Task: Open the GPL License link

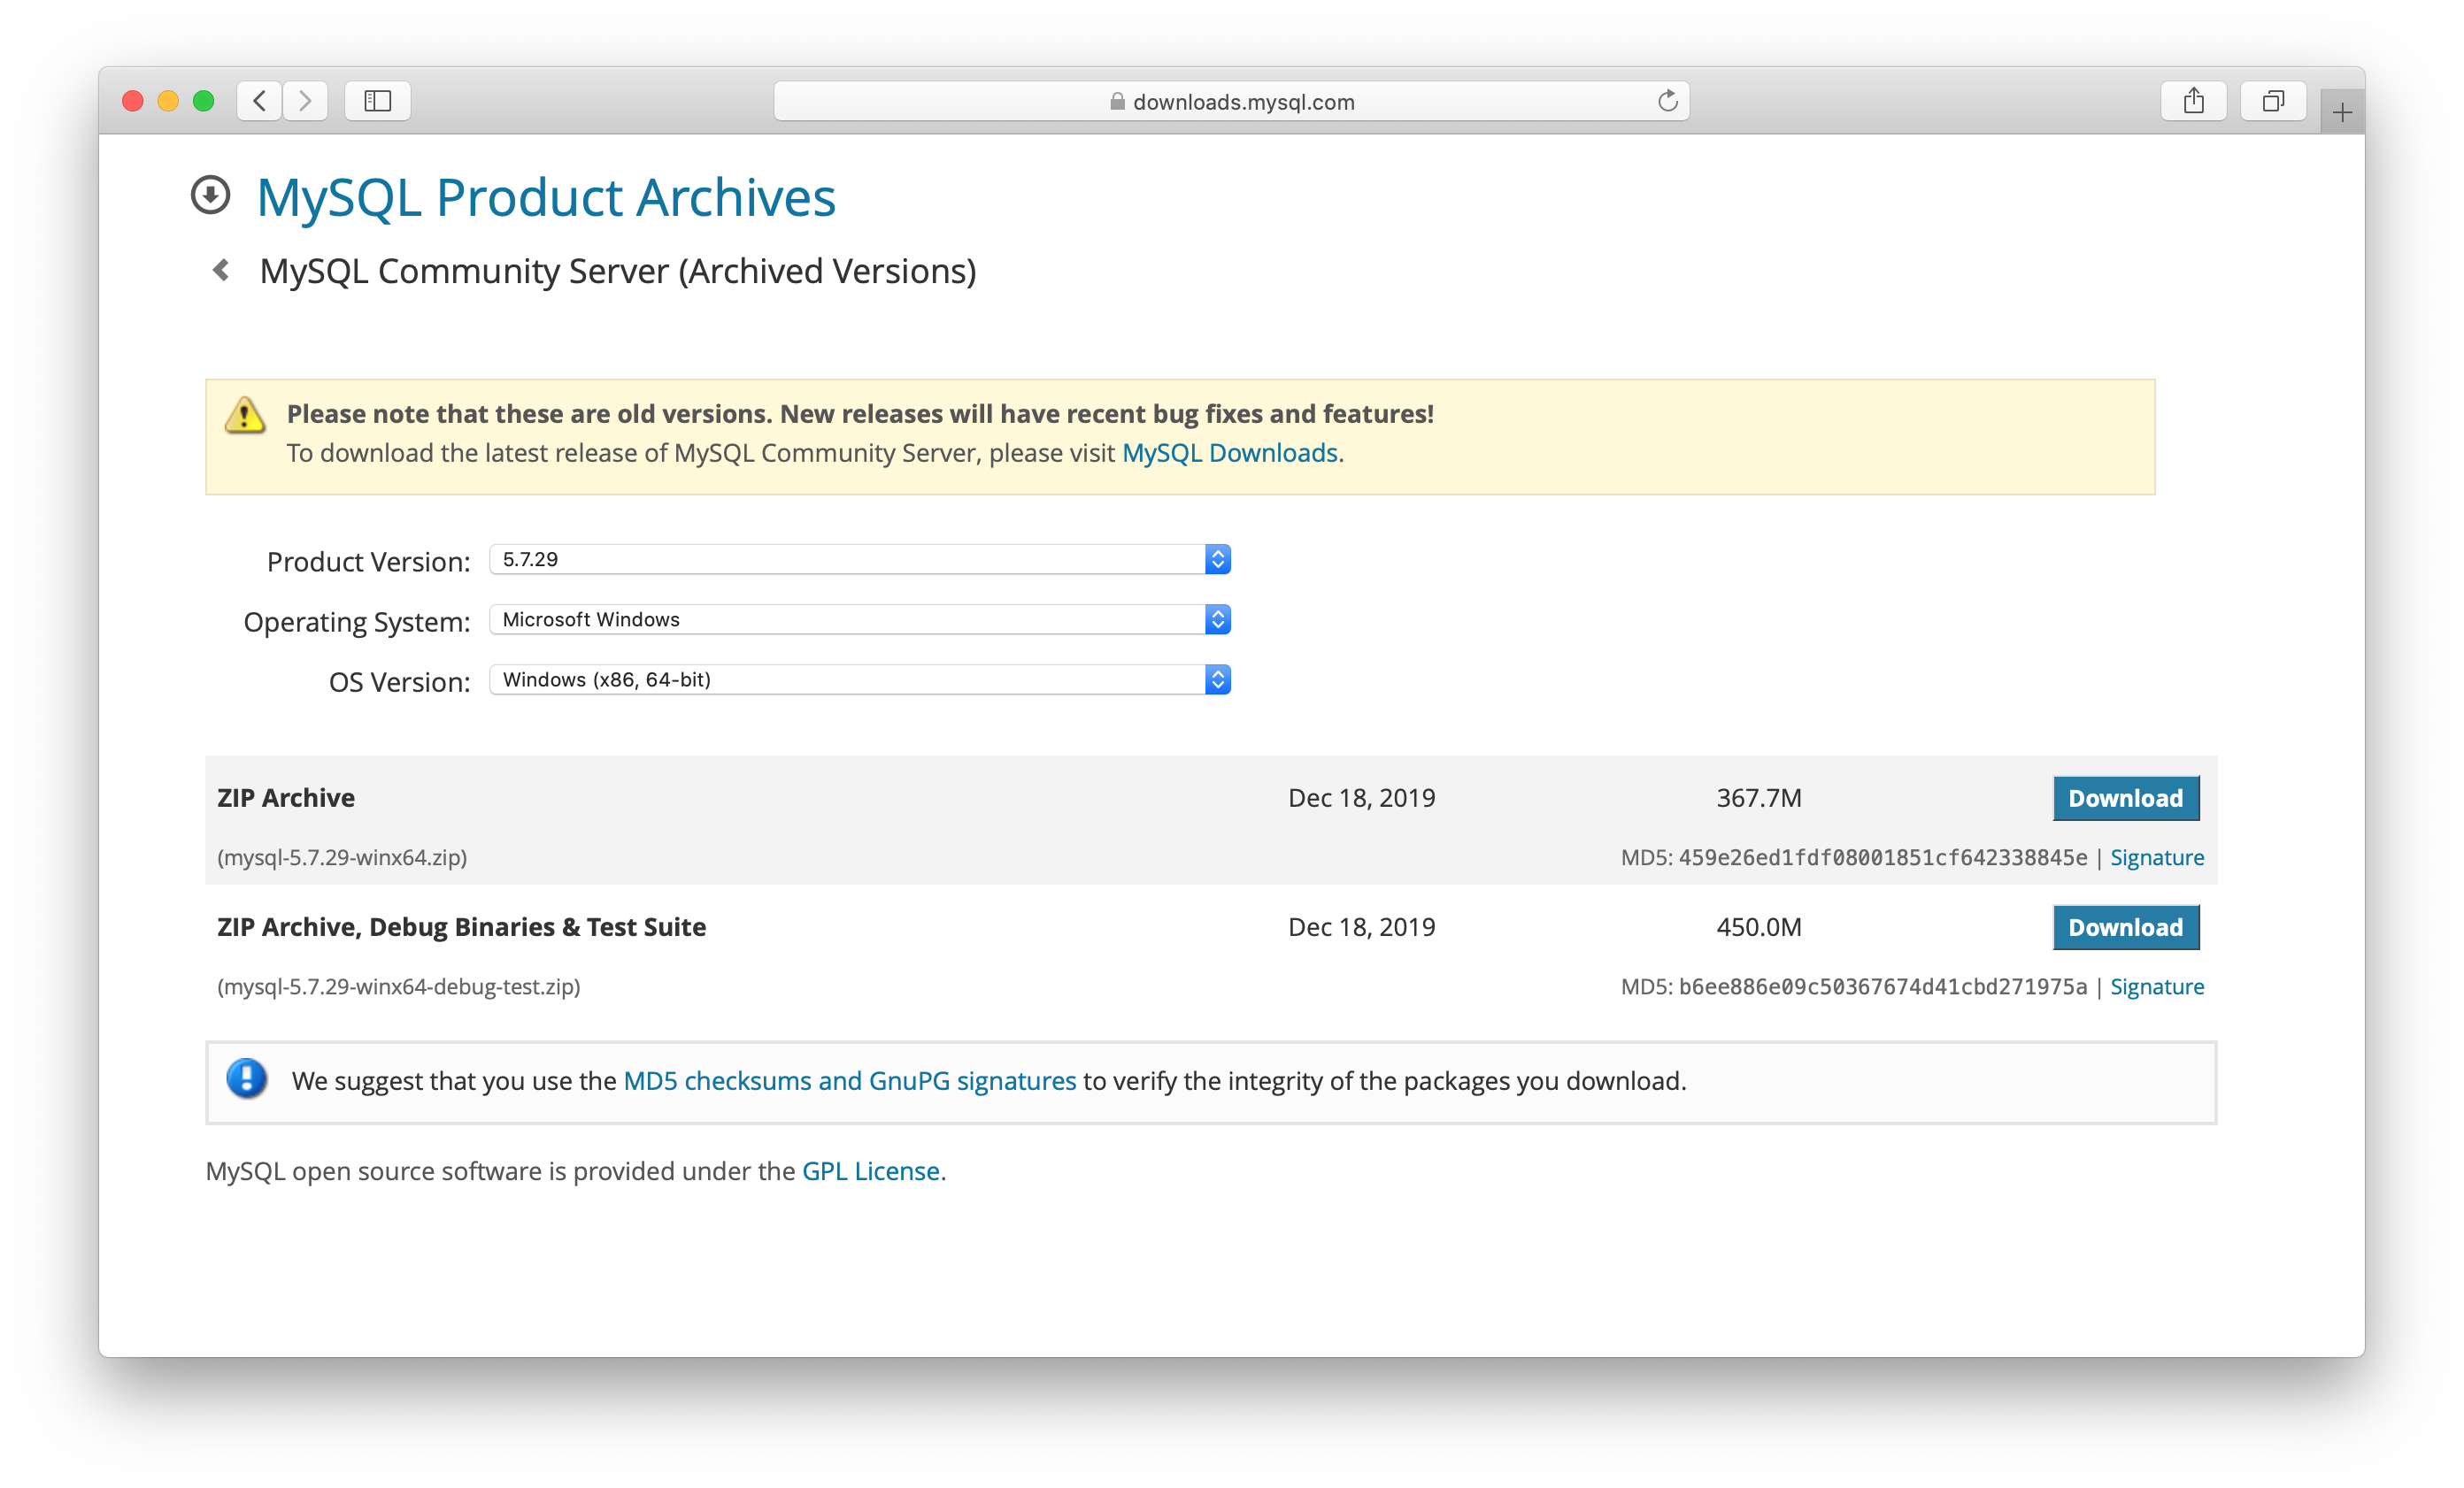Action: [870, 1170]
